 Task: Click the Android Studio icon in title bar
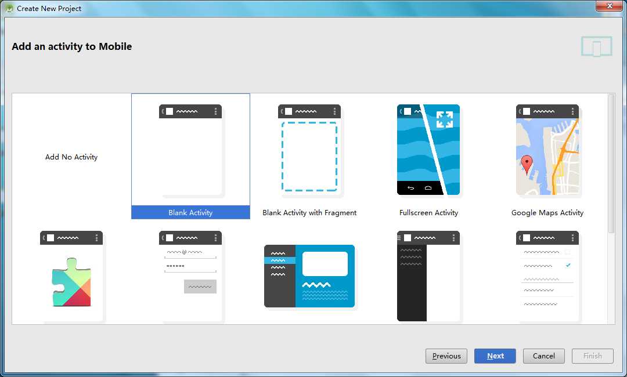coord(10,8)
